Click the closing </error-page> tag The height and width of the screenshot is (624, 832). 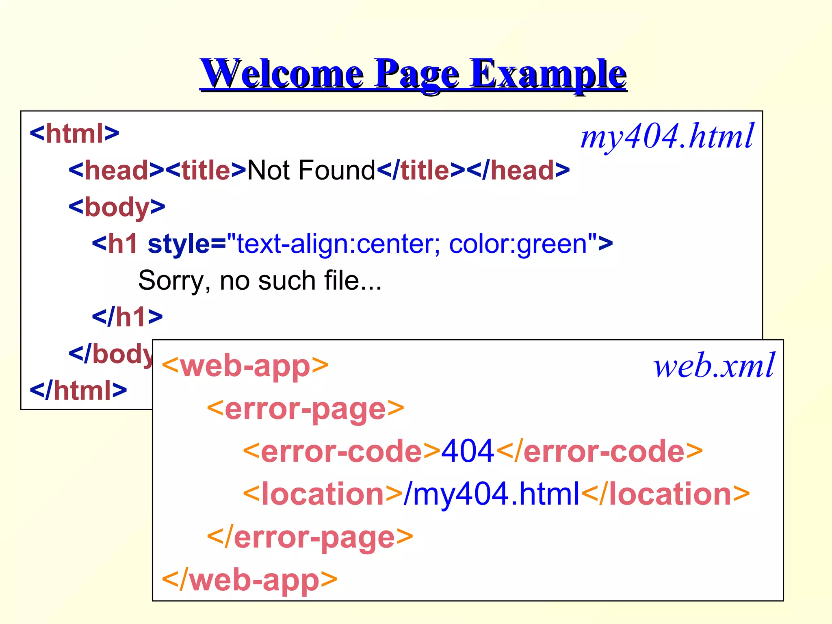click(x=310, y=537)
